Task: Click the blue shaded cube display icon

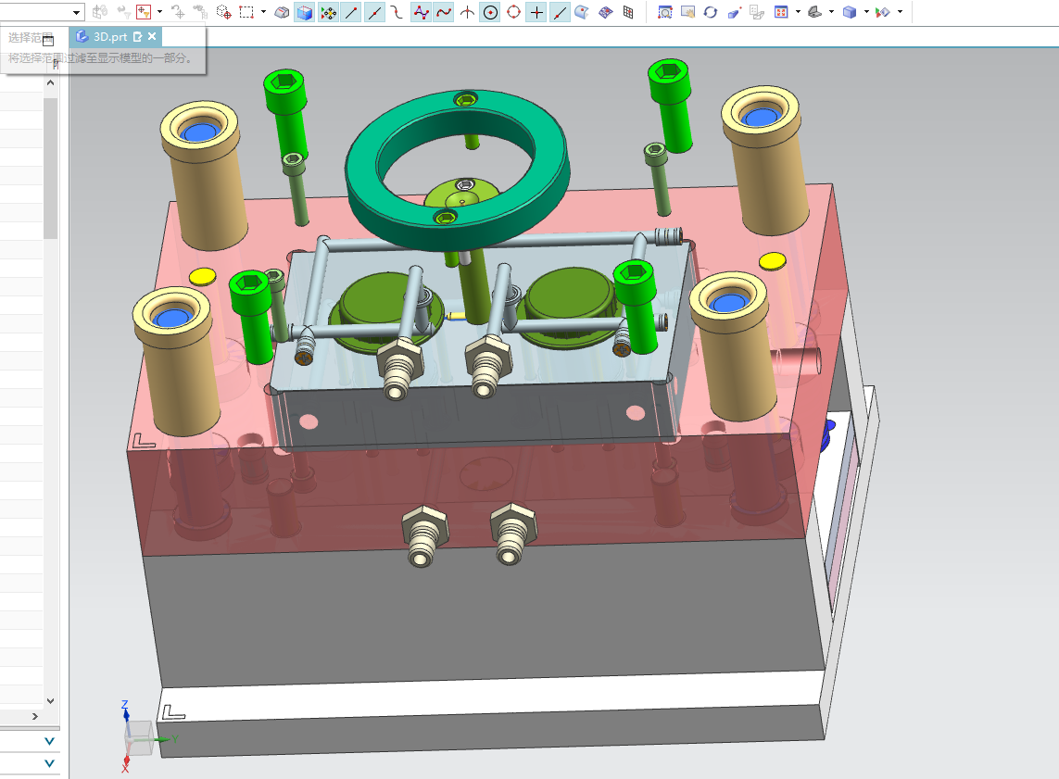Action: (x=850, y=12)
